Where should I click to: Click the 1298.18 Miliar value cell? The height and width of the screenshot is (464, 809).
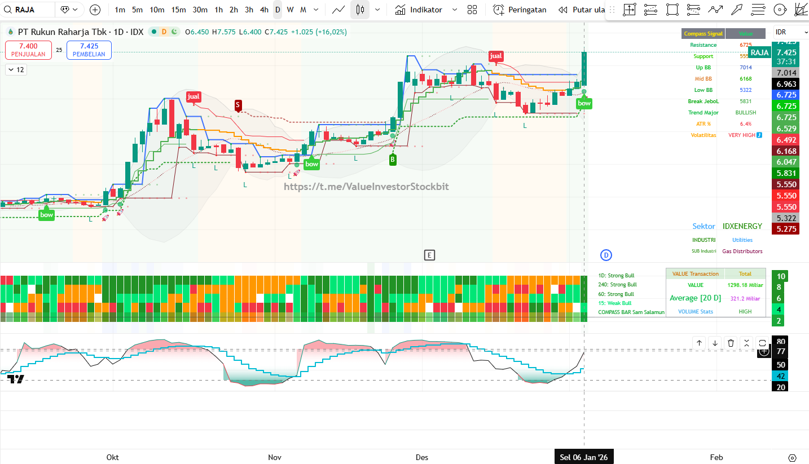tap(745, 285)
